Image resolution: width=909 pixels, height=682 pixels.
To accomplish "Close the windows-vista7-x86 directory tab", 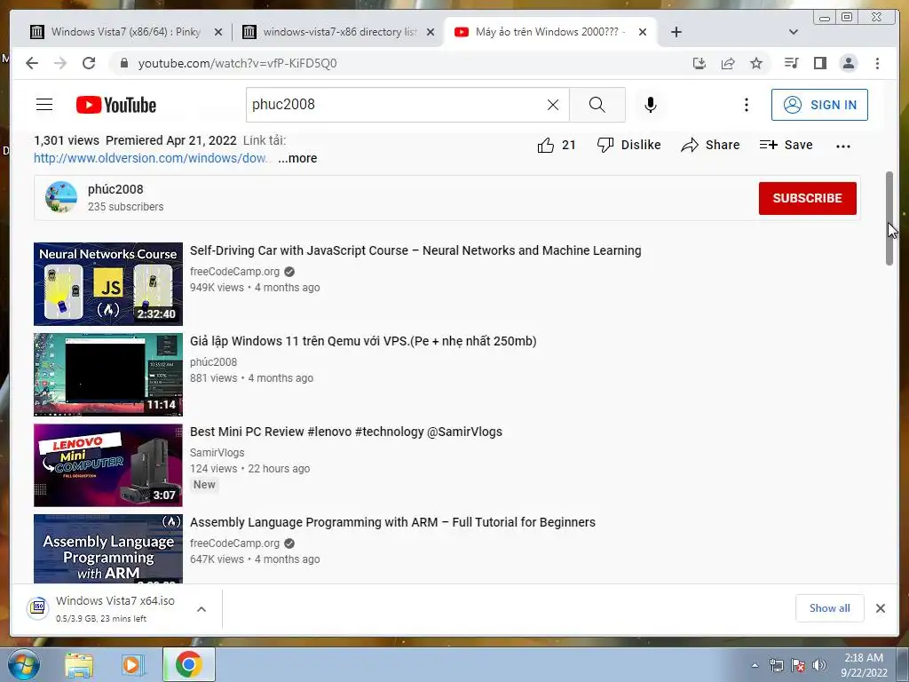I will (x=431, y=32).
